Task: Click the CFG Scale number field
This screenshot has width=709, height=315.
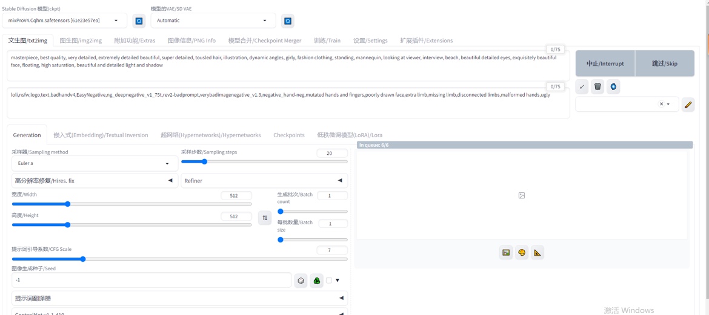Action: [x=332, y=250]
